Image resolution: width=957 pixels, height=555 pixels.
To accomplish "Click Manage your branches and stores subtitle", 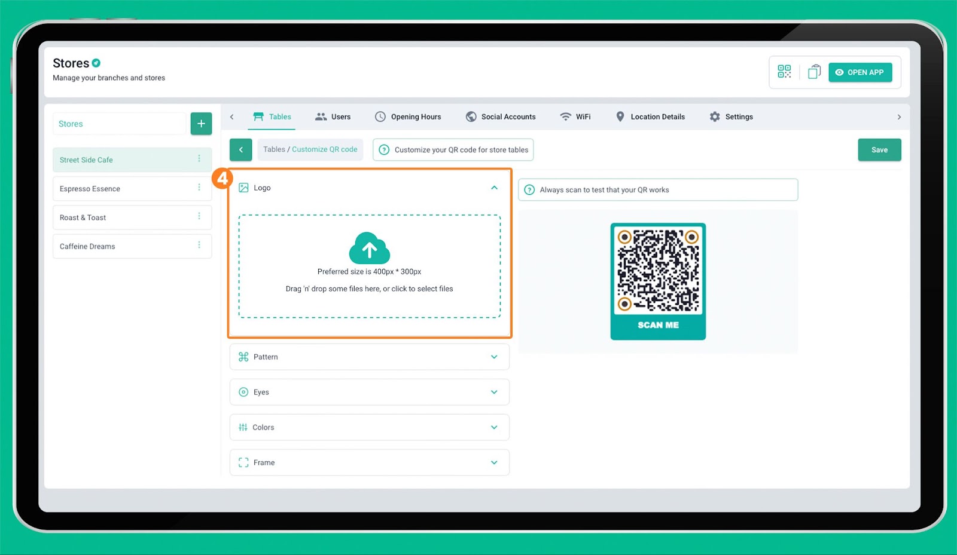I will point(109,78).
